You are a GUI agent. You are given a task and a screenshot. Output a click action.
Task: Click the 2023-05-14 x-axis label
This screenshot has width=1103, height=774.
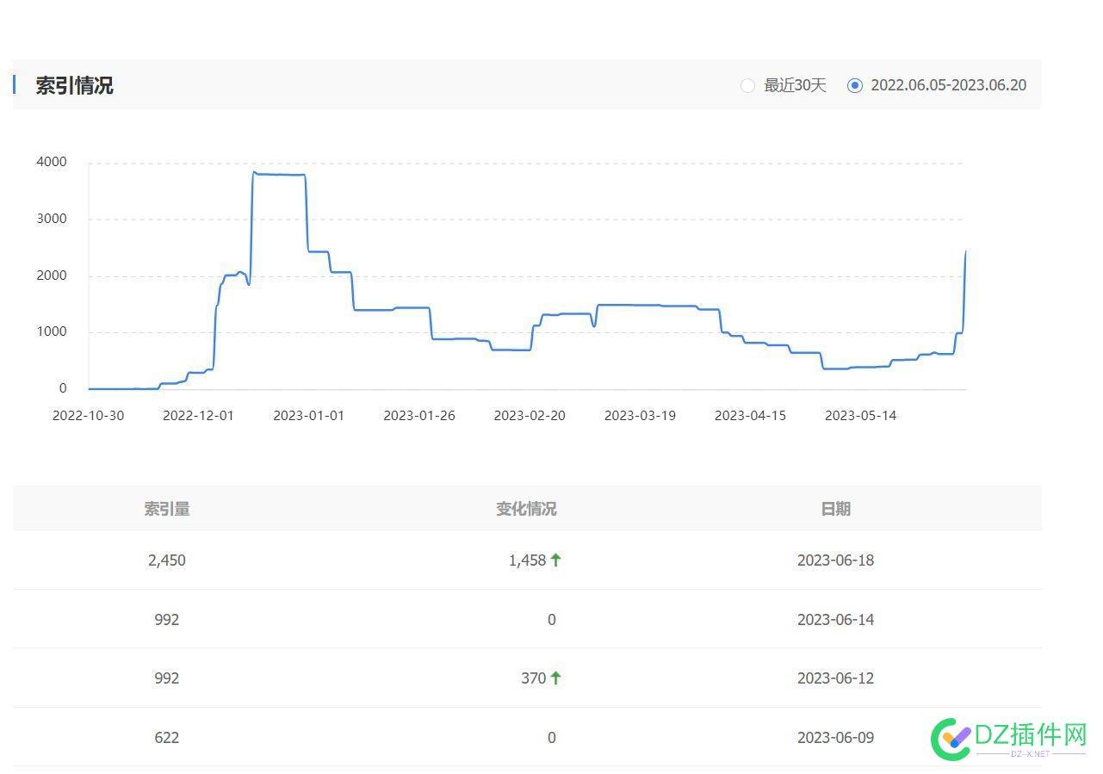coord(860,416)
